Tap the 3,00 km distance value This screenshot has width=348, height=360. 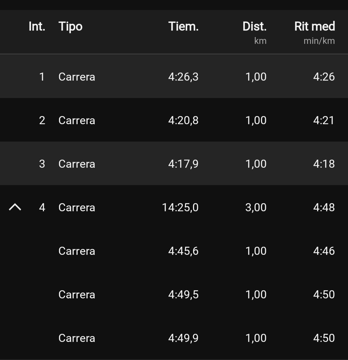pos(256,207)
